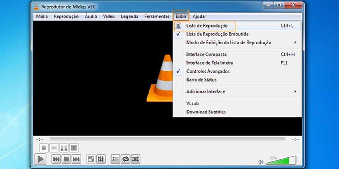
Task: Click remaining time label right of seek bar
Action: pyautogui.click(x=295, y=139)
